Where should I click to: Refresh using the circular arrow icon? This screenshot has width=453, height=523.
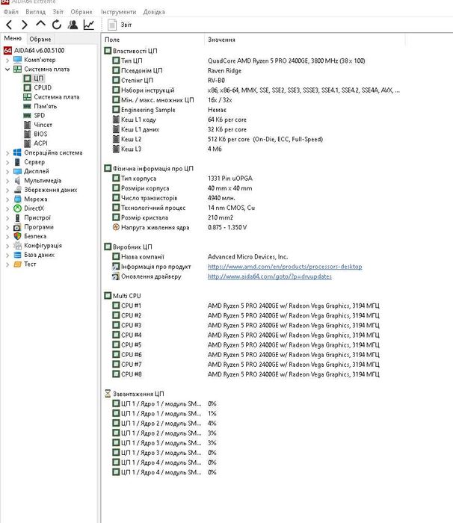(57, 25)
